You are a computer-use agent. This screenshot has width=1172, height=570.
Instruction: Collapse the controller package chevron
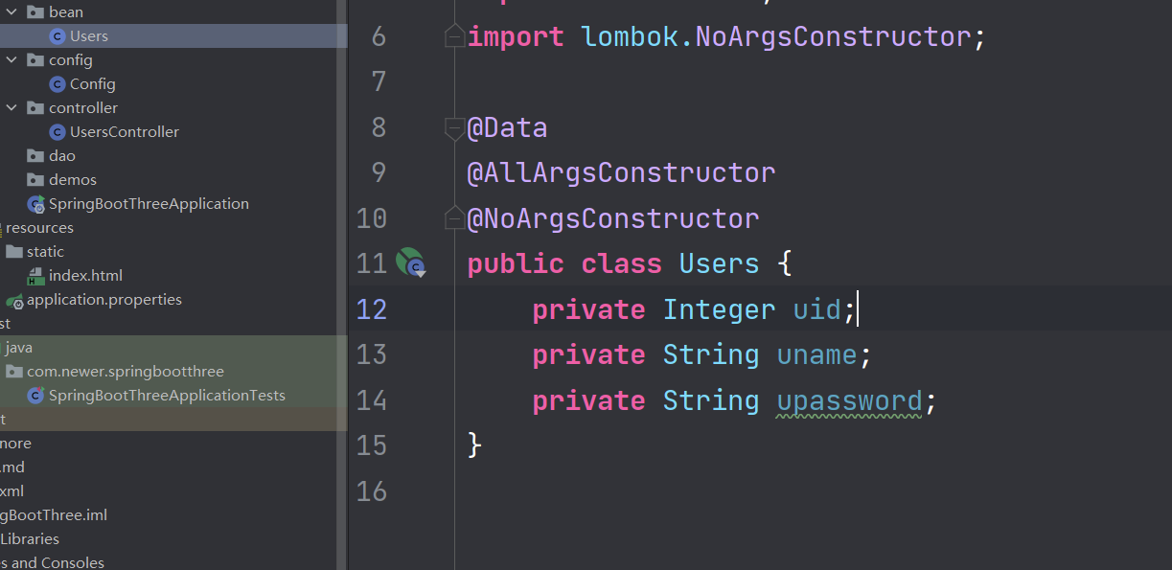(11, 108)
